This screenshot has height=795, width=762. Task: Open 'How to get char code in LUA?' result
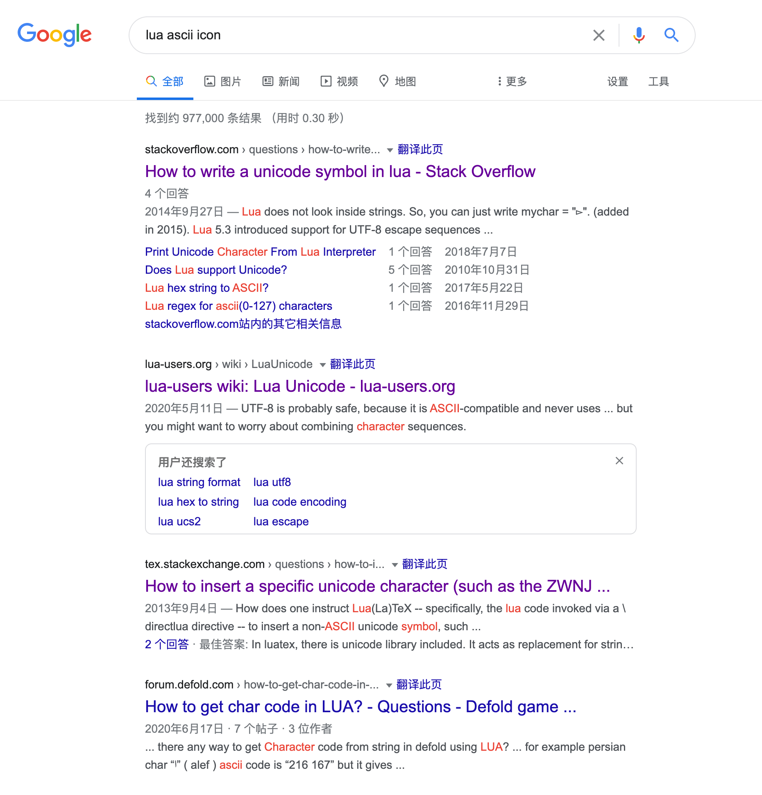click(x=361, y=706)
